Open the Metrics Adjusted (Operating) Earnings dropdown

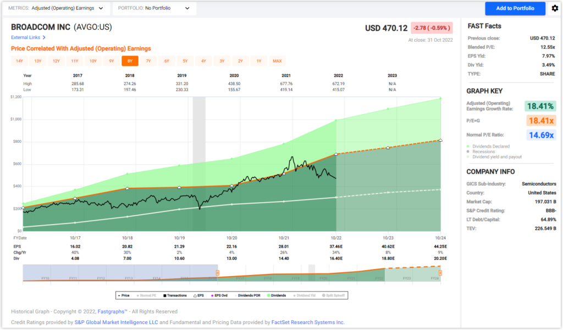pos(56,8)
